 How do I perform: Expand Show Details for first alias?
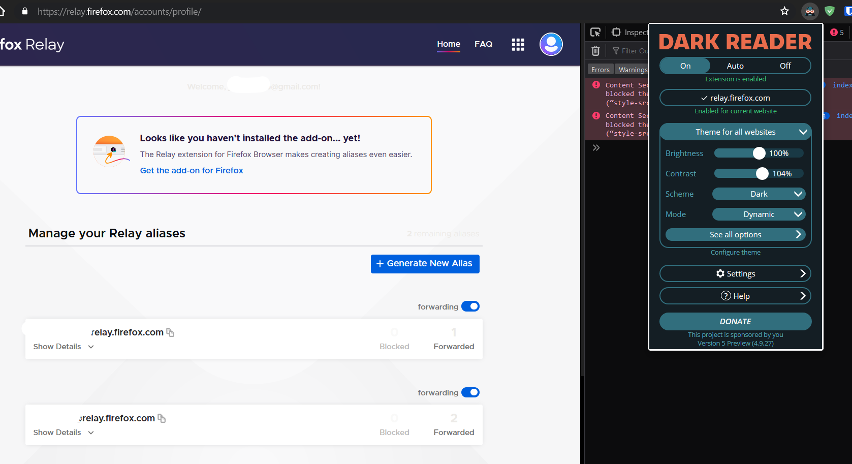(x=64, y=347)
